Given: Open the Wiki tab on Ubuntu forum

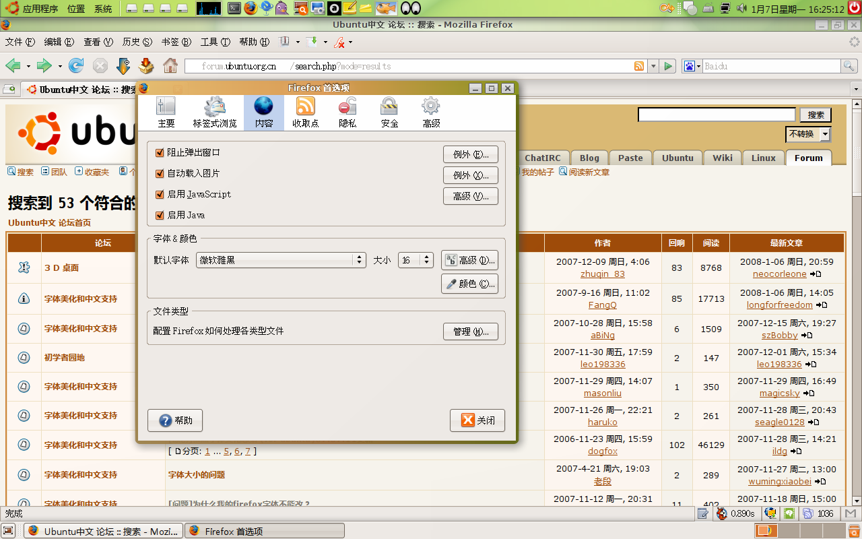Looking at the screenshot, I should [722, 158].
